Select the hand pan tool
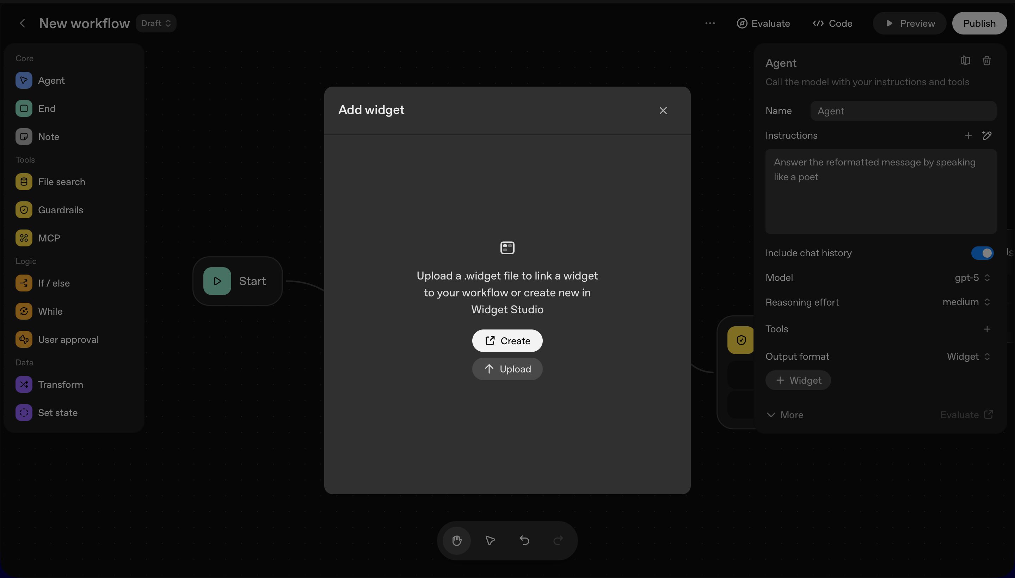This screenshot has height=578, width=1015. click(x=457, y=540)
